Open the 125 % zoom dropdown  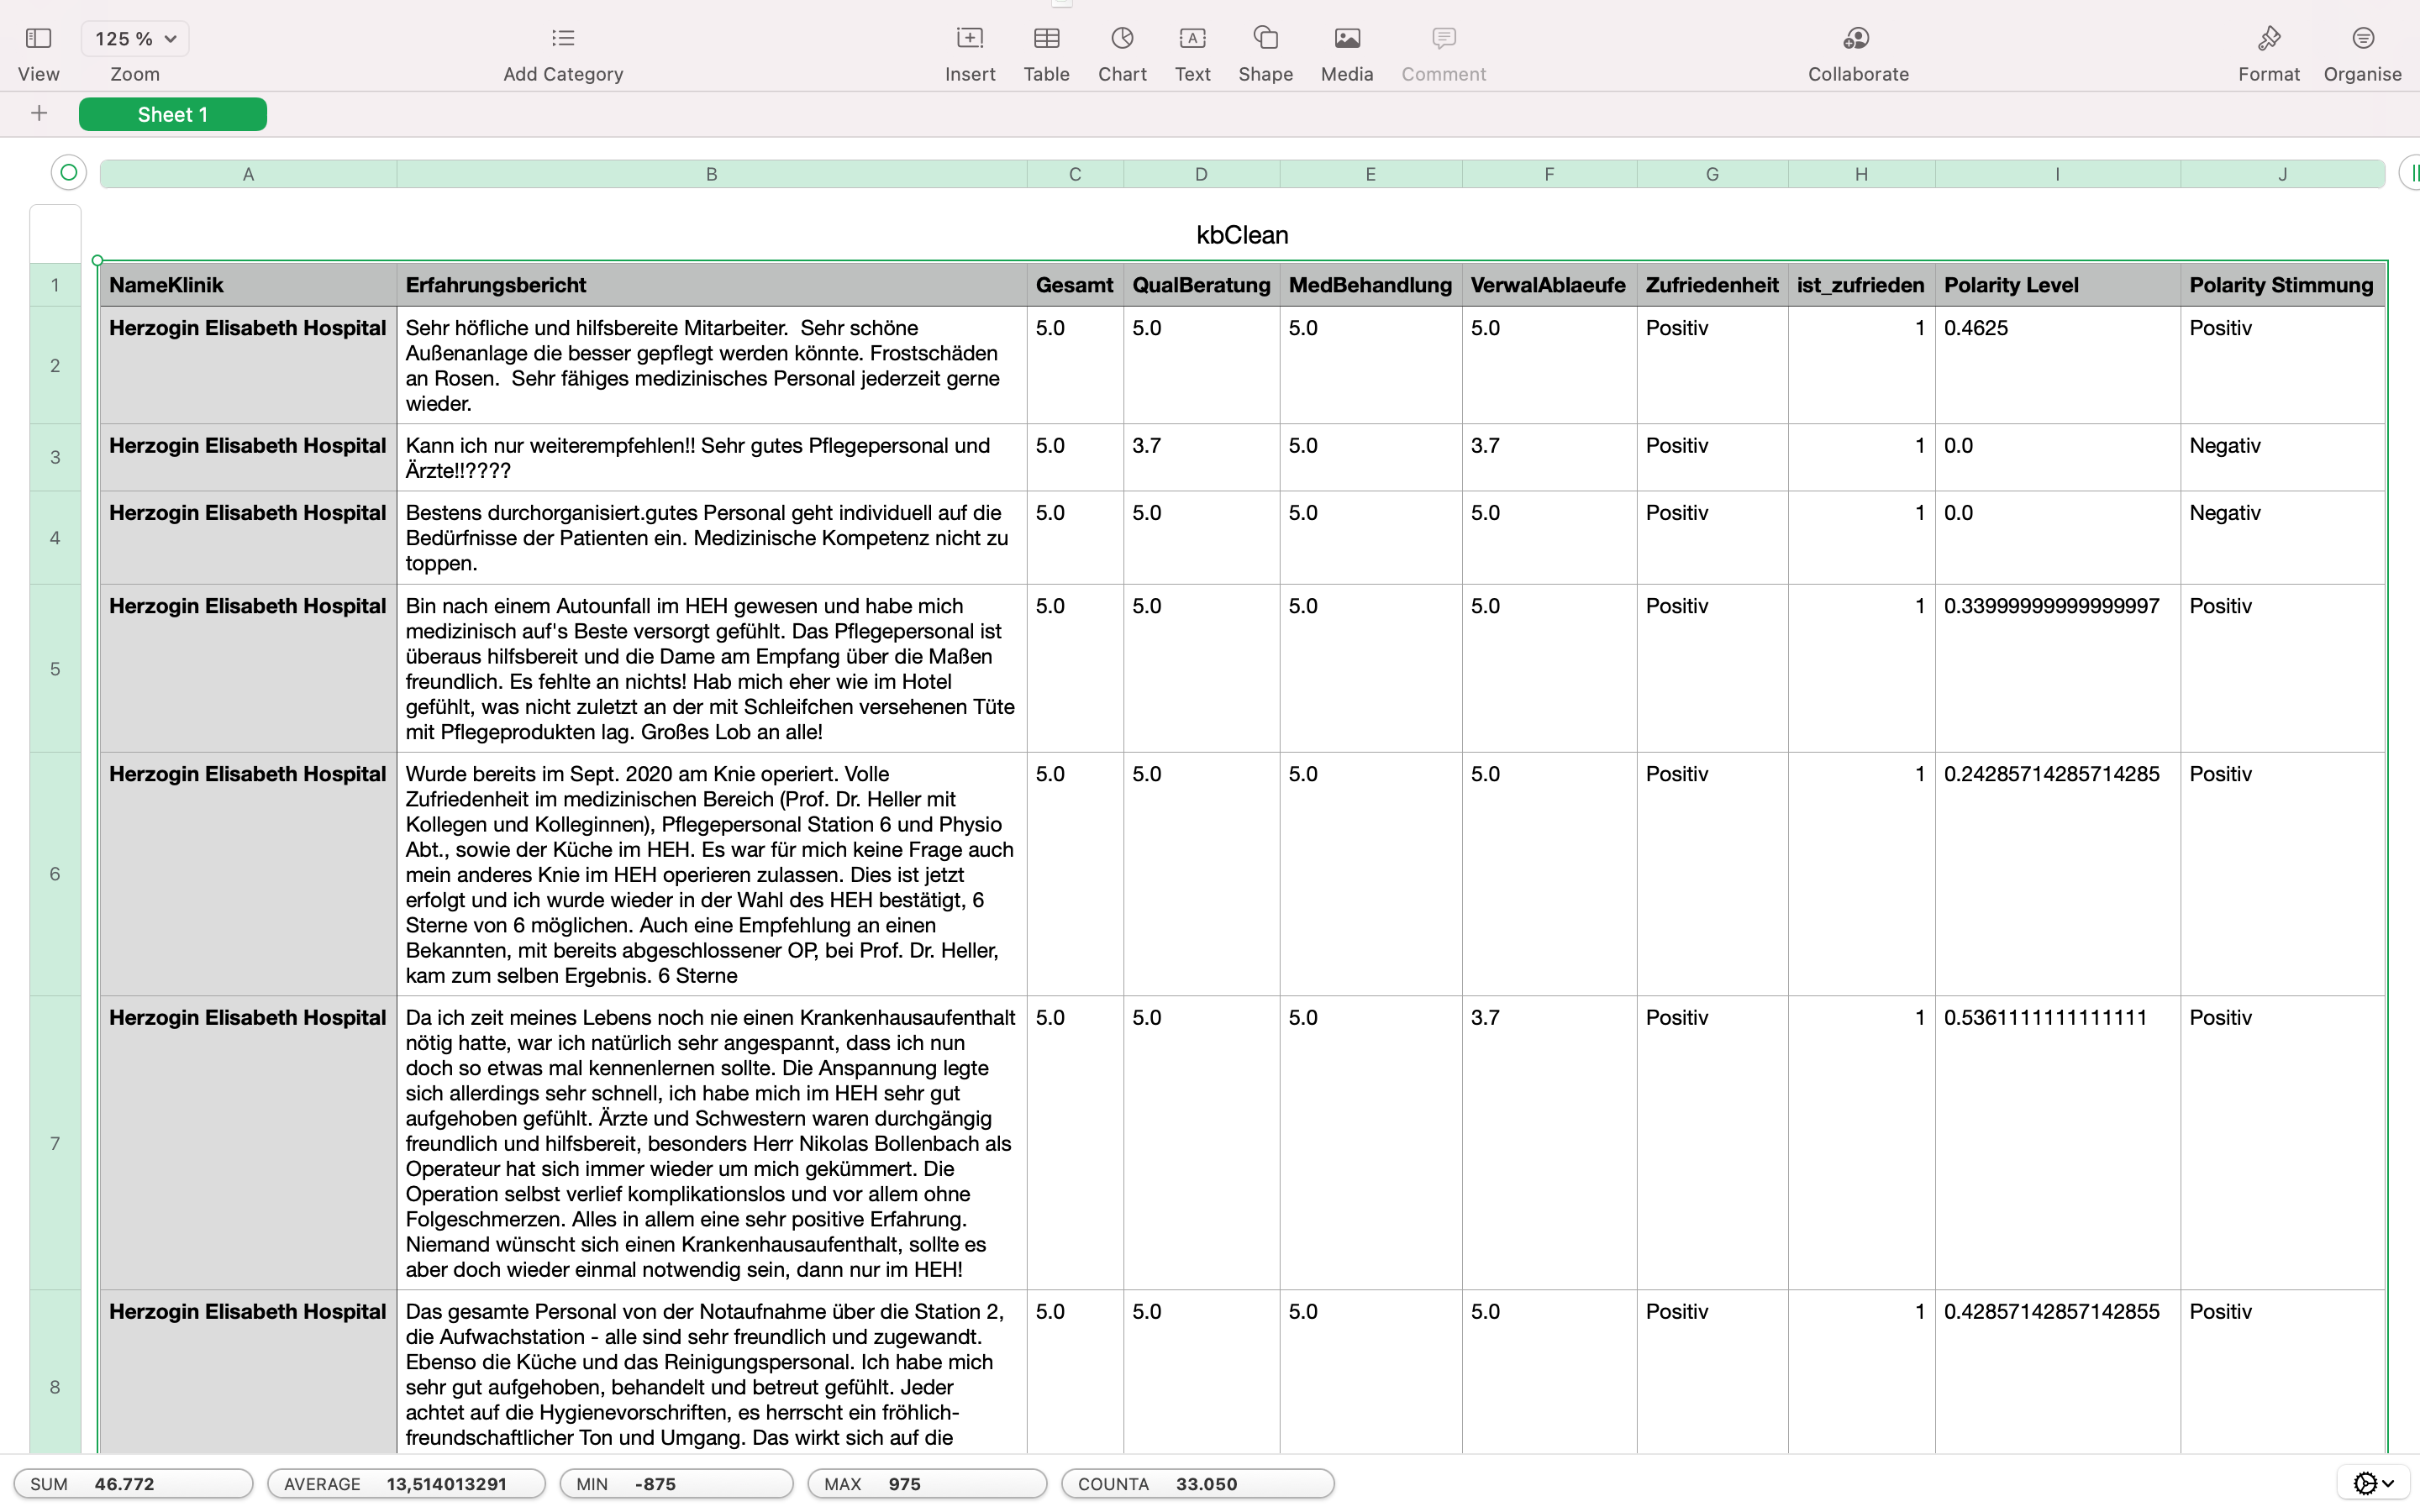coord(135,39)
